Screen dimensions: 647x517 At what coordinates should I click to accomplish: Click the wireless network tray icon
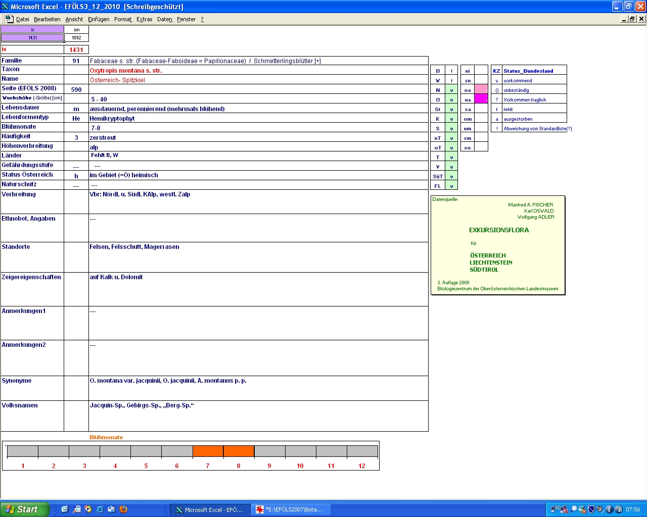click(x=554, y=509)
